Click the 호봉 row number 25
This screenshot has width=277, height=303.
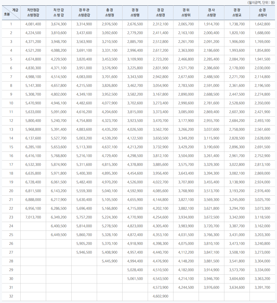11,235
